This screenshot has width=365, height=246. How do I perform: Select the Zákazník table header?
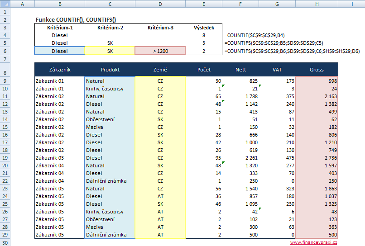coord(60,70)
